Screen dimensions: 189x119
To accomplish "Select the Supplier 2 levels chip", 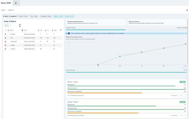I will (x=58, y=16).
